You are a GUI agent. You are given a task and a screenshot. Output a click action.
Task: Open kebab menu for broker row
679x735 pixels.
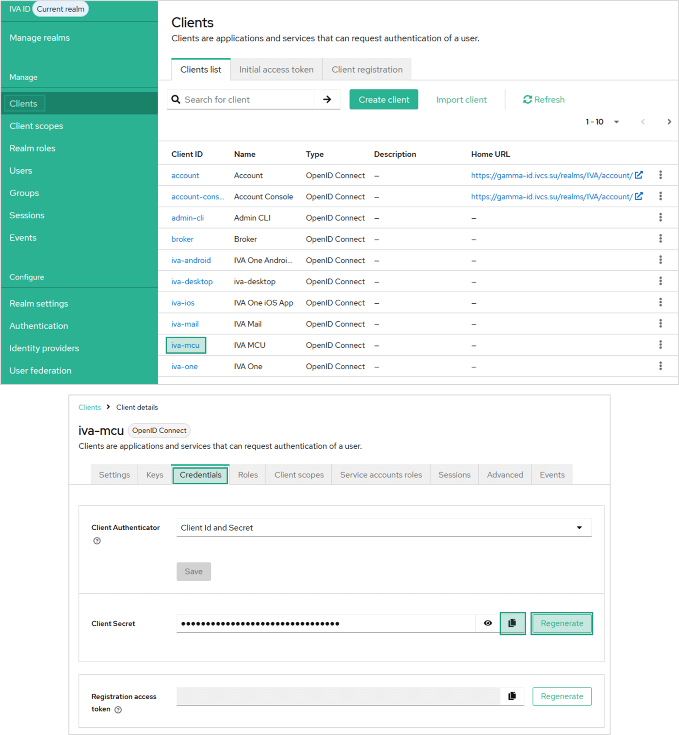pyautogui.click(x=660, y=239)
